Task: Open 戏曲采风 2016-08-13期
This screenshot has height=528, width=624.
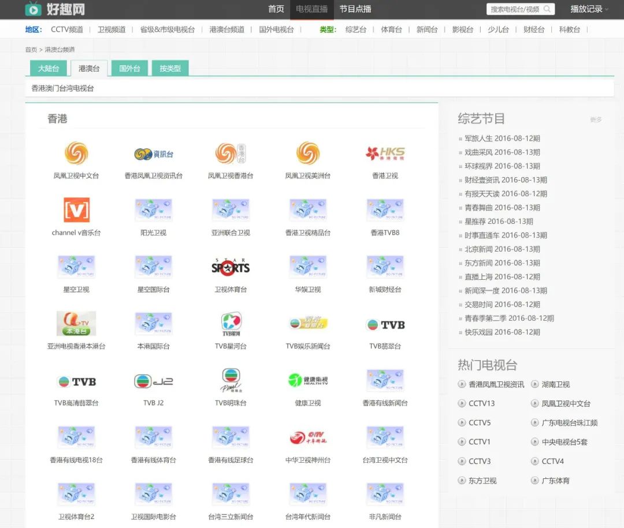Action: (502, 152)
